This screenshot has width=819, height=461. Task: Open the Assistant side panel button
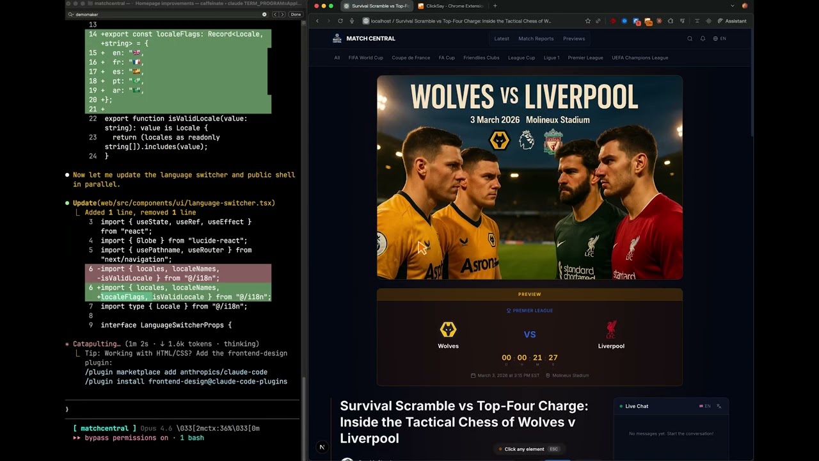tap(732, 21)
